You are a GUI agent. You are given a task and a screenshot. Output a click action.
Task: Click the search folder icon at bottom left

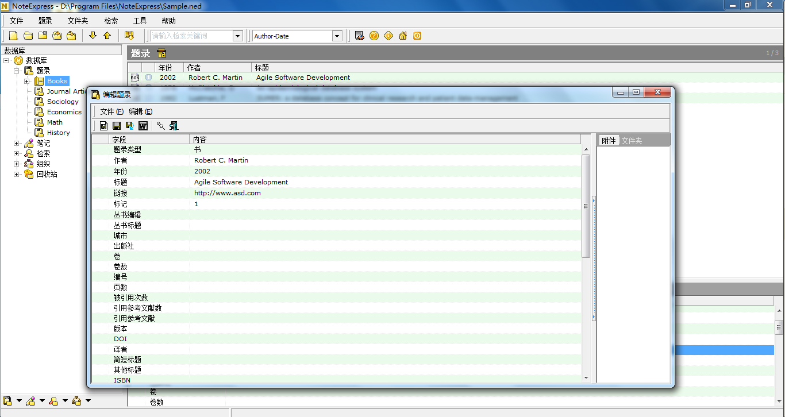click(53, 401)
